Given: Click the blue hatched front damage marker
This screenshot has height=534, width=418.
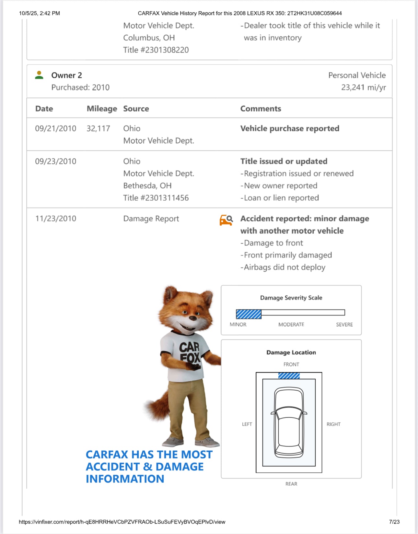Looking at the screenshot, I should click(289, 376).
